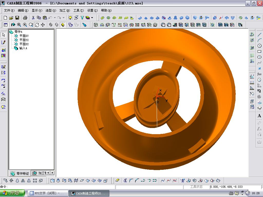
Task: Select 平面XZ in the feature tree
Action: tap(24, 44)
